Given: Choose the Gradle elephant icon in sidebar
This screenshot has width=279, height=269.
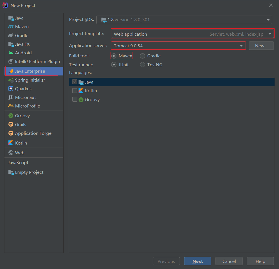Looking at the screenshot, I should click(x=11, y=35).
